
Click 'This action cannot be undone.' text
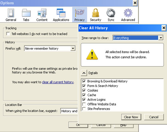click(x=126, y=57)
